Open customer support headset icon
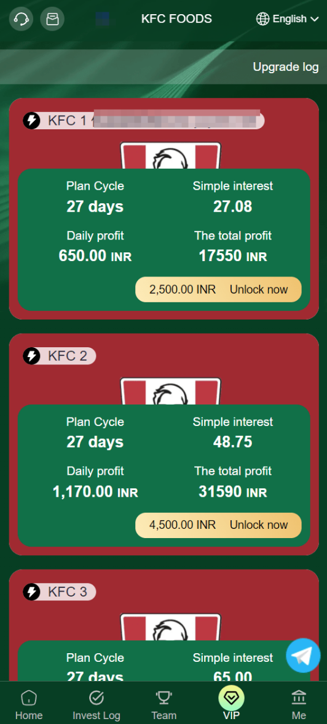 click(22, 19)
